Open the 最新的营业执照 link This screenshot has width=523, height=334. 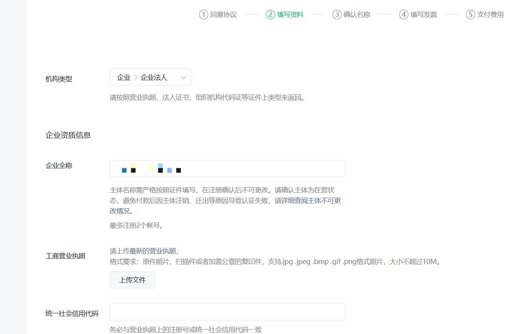[153, 251]
